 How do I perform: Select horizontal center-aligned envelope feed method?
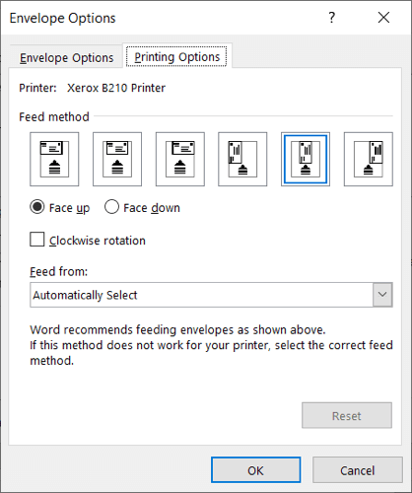point(117,159)
